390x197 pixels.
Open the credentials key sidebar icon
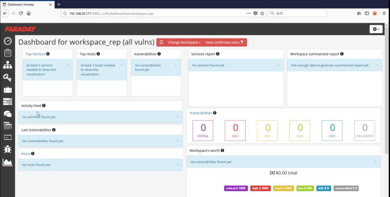[8, 78]
